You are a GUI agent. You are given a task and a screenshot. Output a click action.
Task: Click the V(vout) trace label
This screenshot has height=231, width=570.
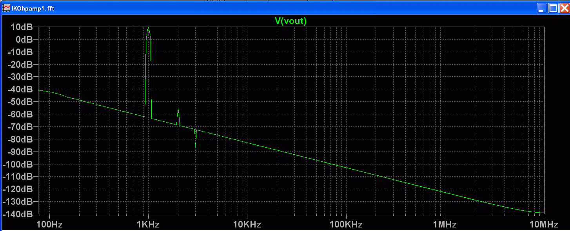point(290,21)
